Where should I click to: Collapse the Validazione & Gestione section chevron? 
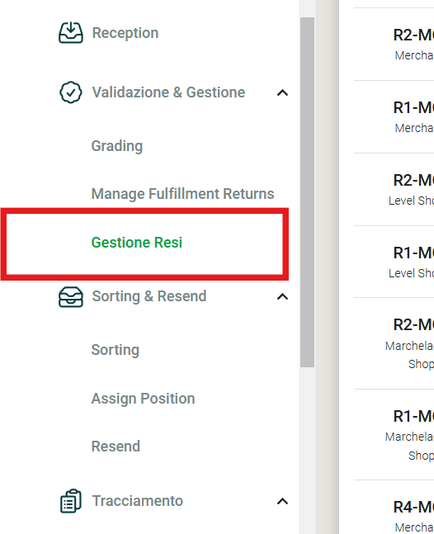tap(282, 92)
